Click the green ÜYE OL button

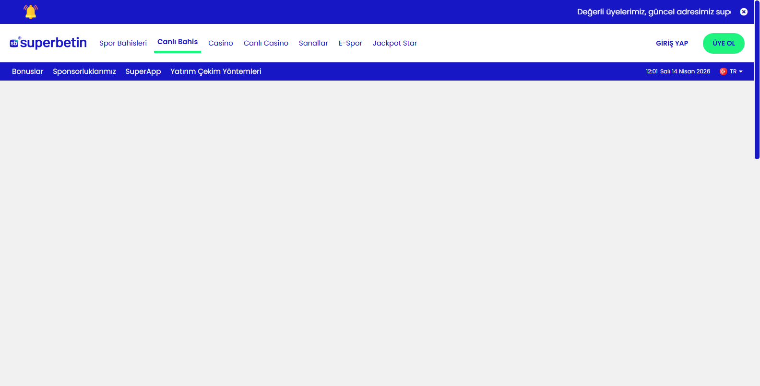pyautogui.click(x=724, y=43)
